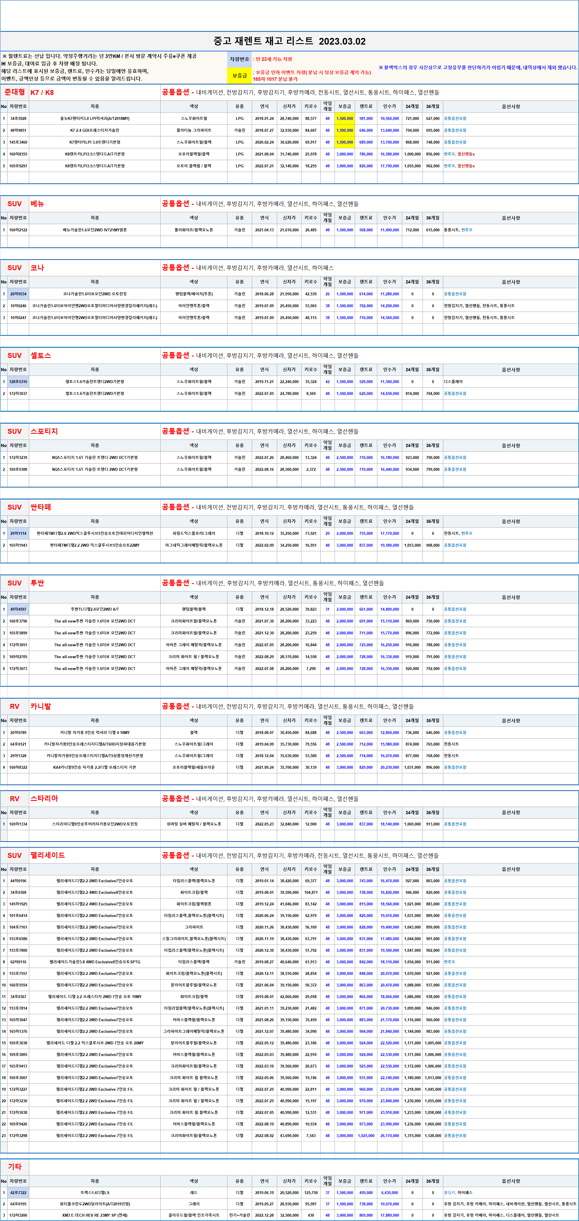579x1221 pixels.
Task: Select car number cell '48하9851'
Action: [19, 130]
